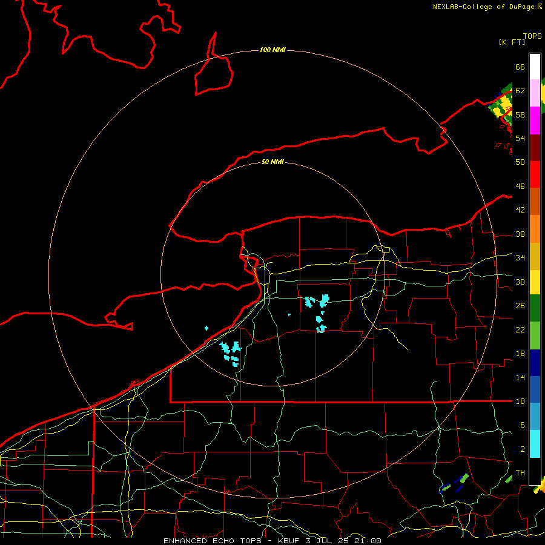Click the '50 NMI' range ring label
Image resolution: width=545 pixels, height=545 pixels.
coord(272,162)
